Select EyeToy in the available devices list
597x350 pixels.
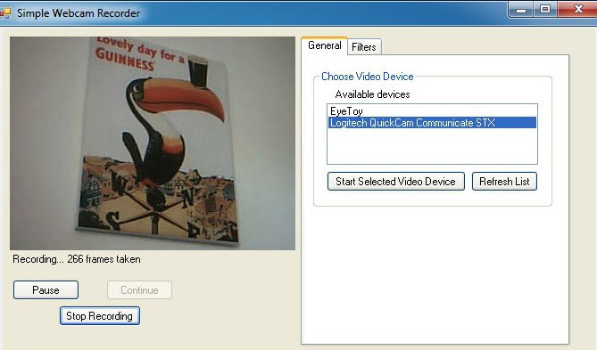[x=432, y=111]
